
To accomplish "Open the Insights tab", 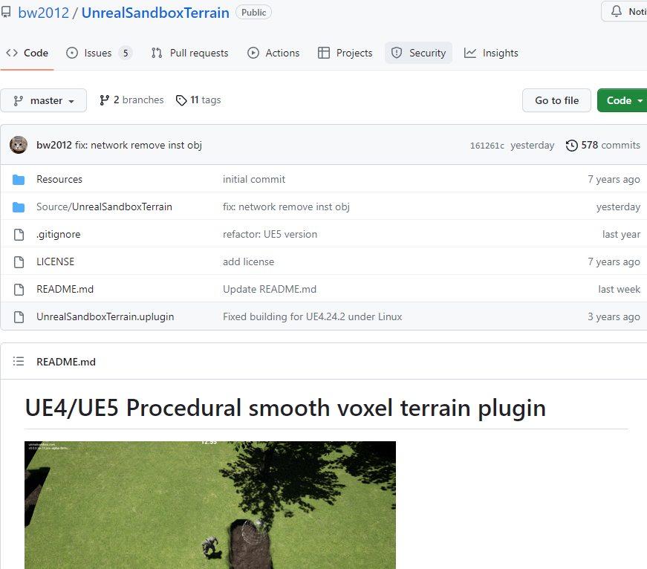I will coord(491,53).
